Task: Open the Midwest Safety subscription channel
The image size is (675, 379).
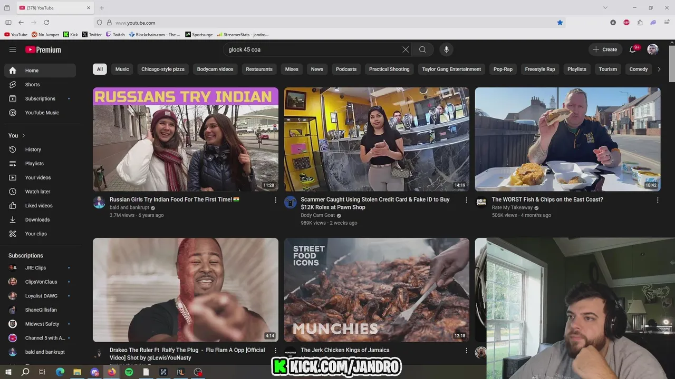Action: (40, 324)
